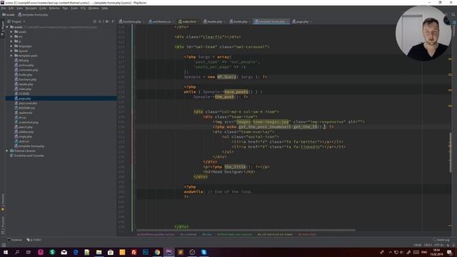Toggle the Project side tool button
Image resolution: width=457 pixels, height=257 pixels.
pos(3,29)
